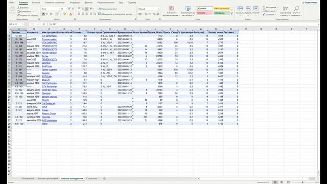Image resolution: width=327 pixels, height=184 pixels.
Task: Click the Delete cells (Удалить) icon
Action: pyautogui.click(x=248, y=8)
